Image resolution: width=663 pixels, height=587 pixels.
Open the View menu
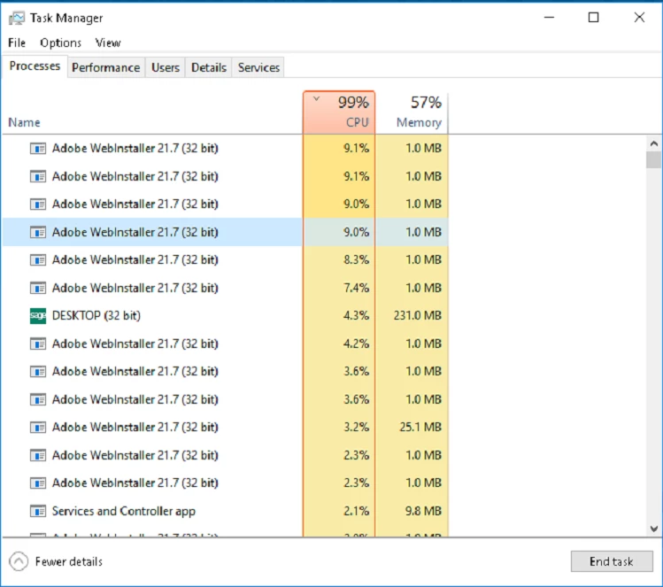[x=108, y=42]
